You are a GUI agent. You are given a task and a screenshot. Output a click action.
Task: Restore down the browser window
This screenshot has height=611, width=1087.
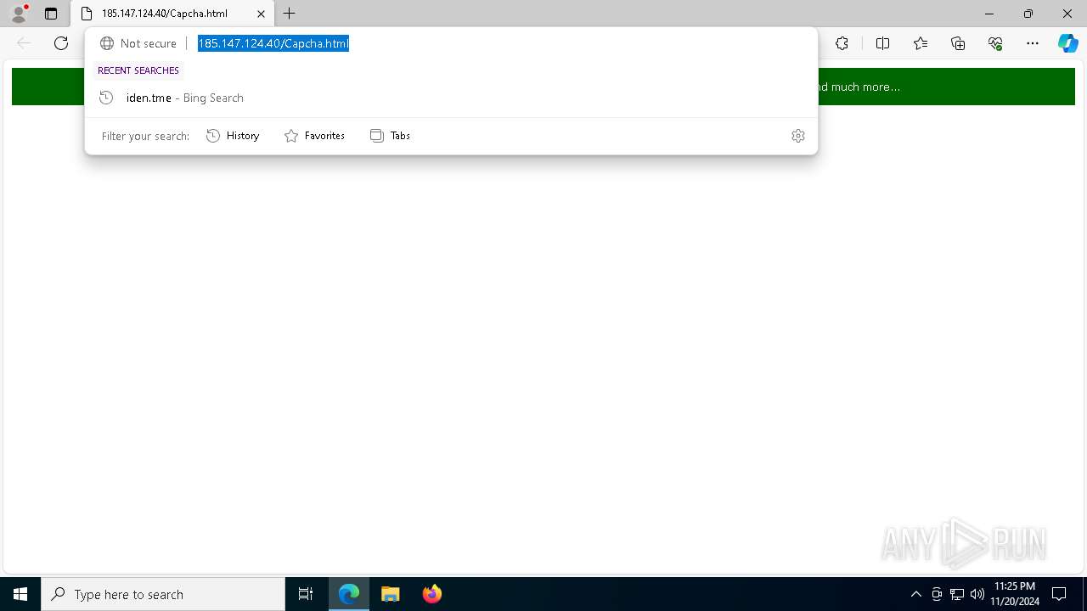[1028, 14]
